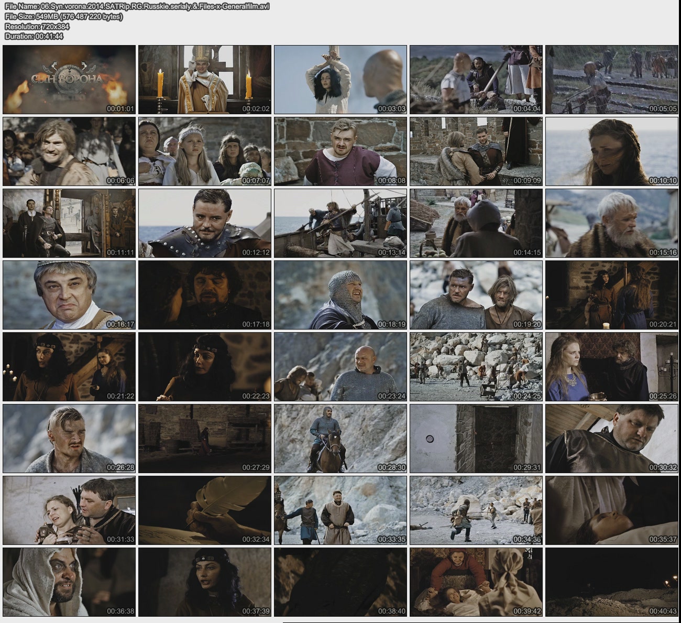The width and height of the screenshot is (681, 623).
Task: Click the blonde girl thumbnail at 00:07:07
Action: tap(205, 151)
